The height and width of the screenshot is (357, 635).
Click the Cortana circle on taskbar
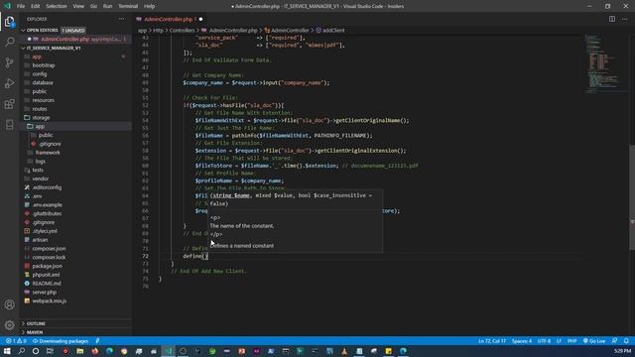[x=36, y=351]
